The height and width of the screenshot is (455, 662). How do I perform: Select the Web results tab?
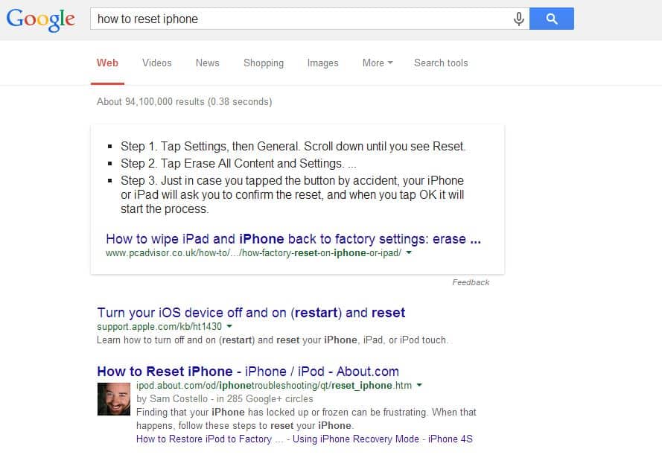tap(107, 63)
